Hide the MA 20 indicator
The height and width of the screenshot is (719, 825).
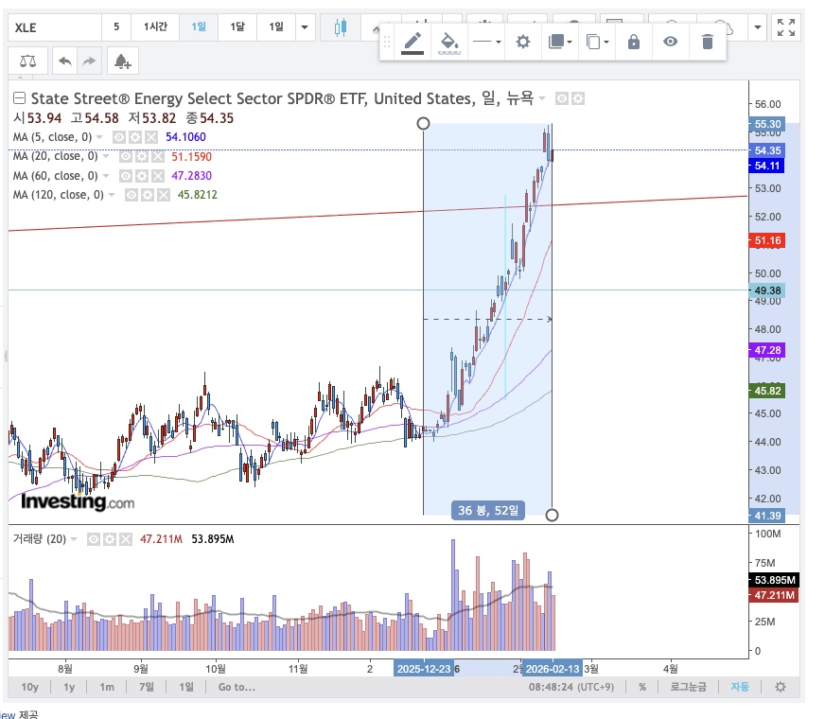tap(125, 156)
